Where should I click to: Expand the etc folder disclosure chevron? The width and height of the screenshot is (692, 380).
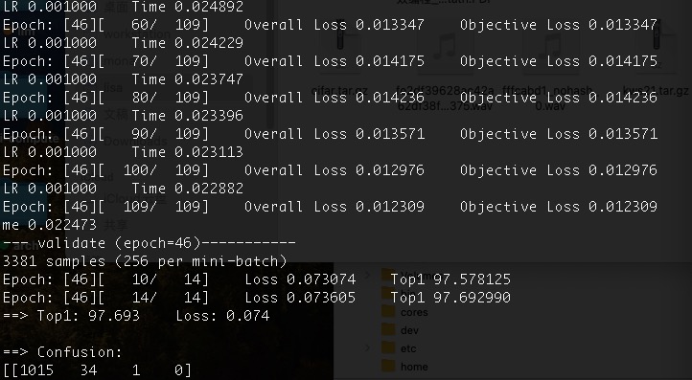click(x=367, y=347)
